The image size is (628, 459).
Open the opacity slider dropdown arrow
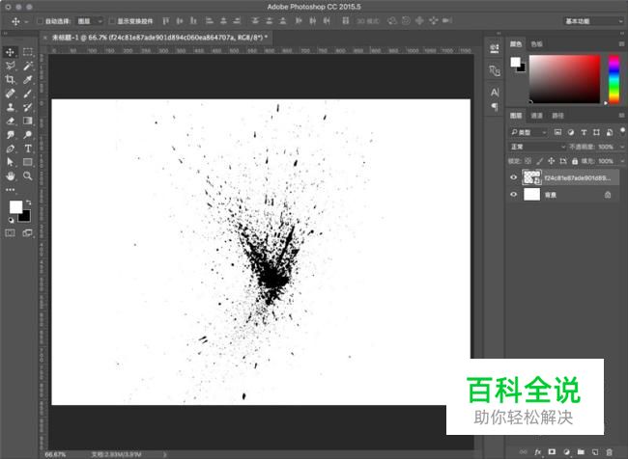pyautogui.click(x=622, y=147)
